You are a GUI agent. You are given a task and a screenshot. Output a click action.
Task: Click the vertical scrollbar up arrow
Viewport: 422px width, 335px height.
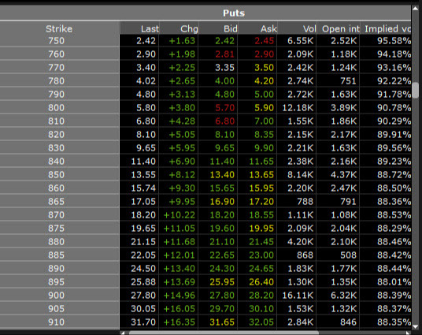coord(416,9)
